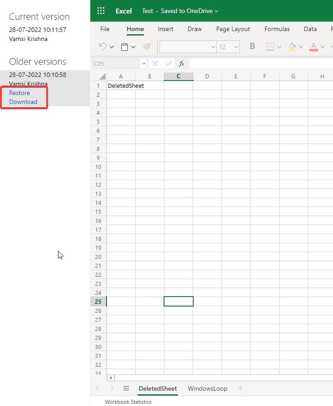Apply the yellow fill color
This screenshot has width=333, height=406.
tap(292, 46)
